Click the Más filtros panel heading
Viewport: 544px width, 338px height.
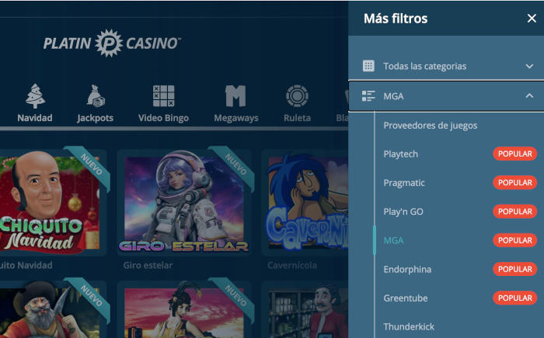tap(396, 19)
